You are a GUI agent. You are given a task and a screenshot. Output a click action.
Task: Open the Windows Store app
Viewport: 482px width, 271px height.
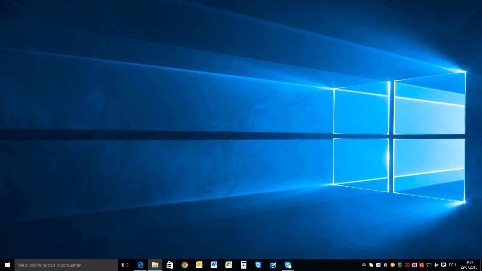click(170, 265)
